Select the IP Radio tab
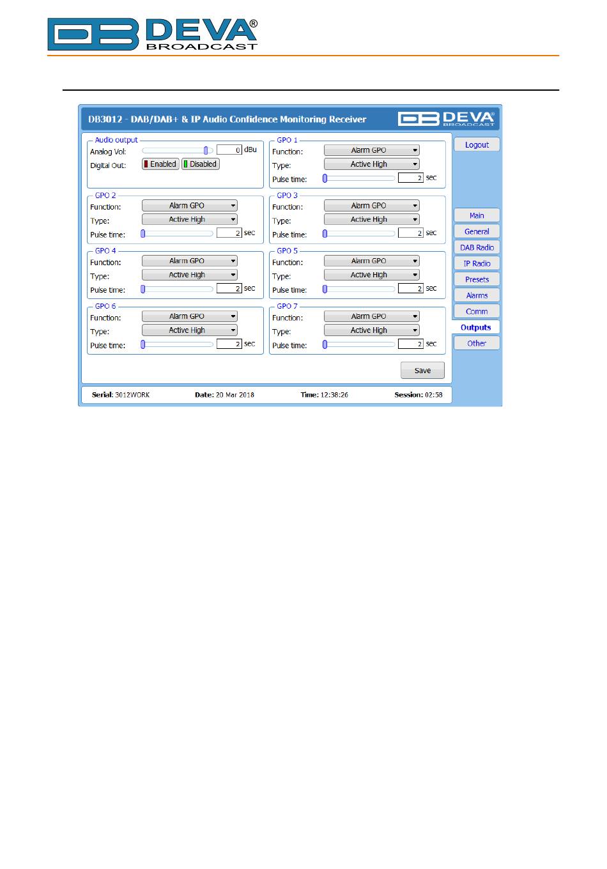The width and height of the screenshot is (607, 869). 477,263
